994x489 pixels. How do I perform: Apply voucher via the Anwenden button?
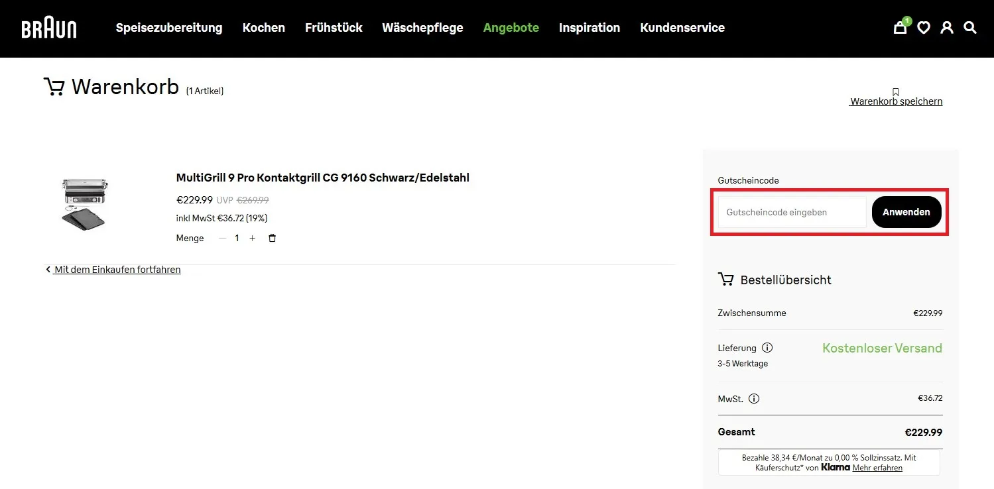pyautogui.click(x=906, y=211)
